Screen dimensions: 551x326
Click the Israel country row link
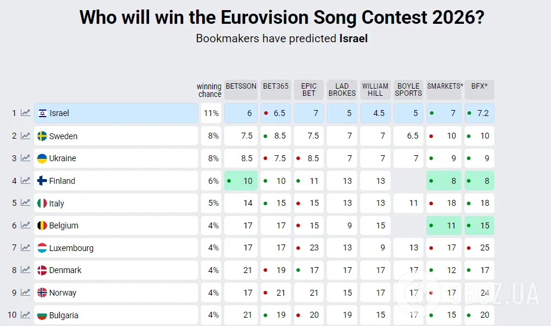(116, 113)
